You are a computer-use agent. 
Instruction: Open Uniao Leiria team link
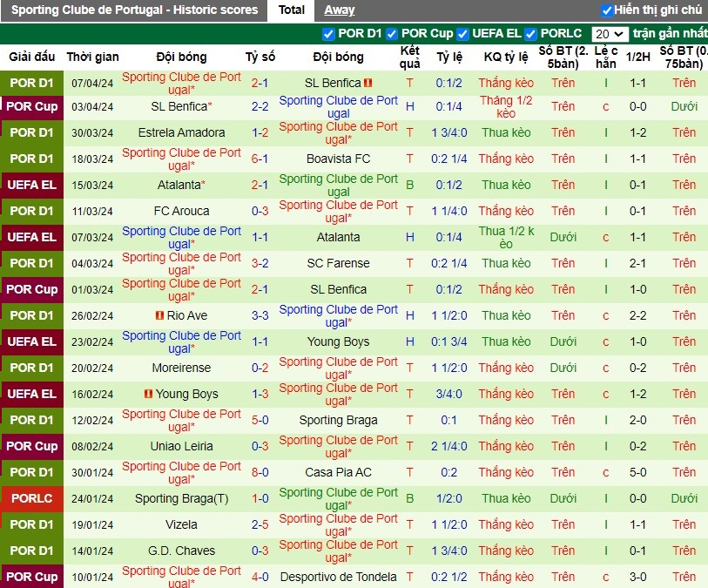click(x=181, y=447)
